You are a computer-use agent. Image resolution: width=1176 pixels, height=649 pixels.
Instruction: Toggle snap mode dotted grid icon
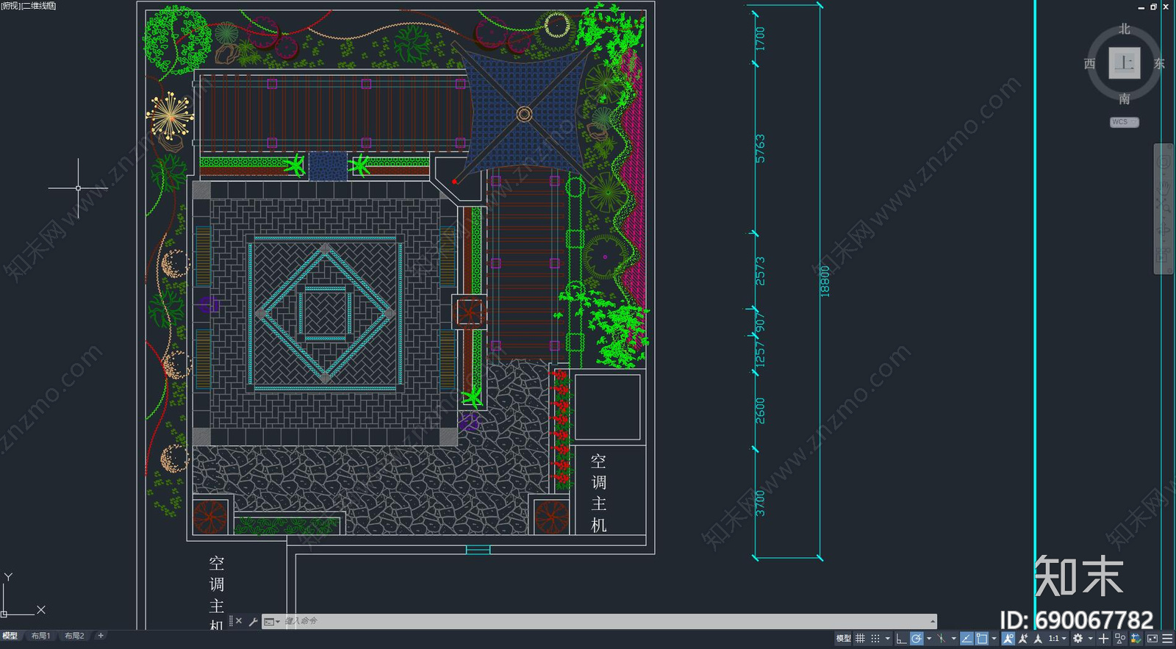[x=875, y=638]
